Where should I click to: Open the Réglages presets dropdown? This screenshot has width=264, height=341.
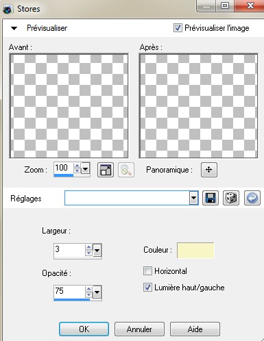pos(193,198)
